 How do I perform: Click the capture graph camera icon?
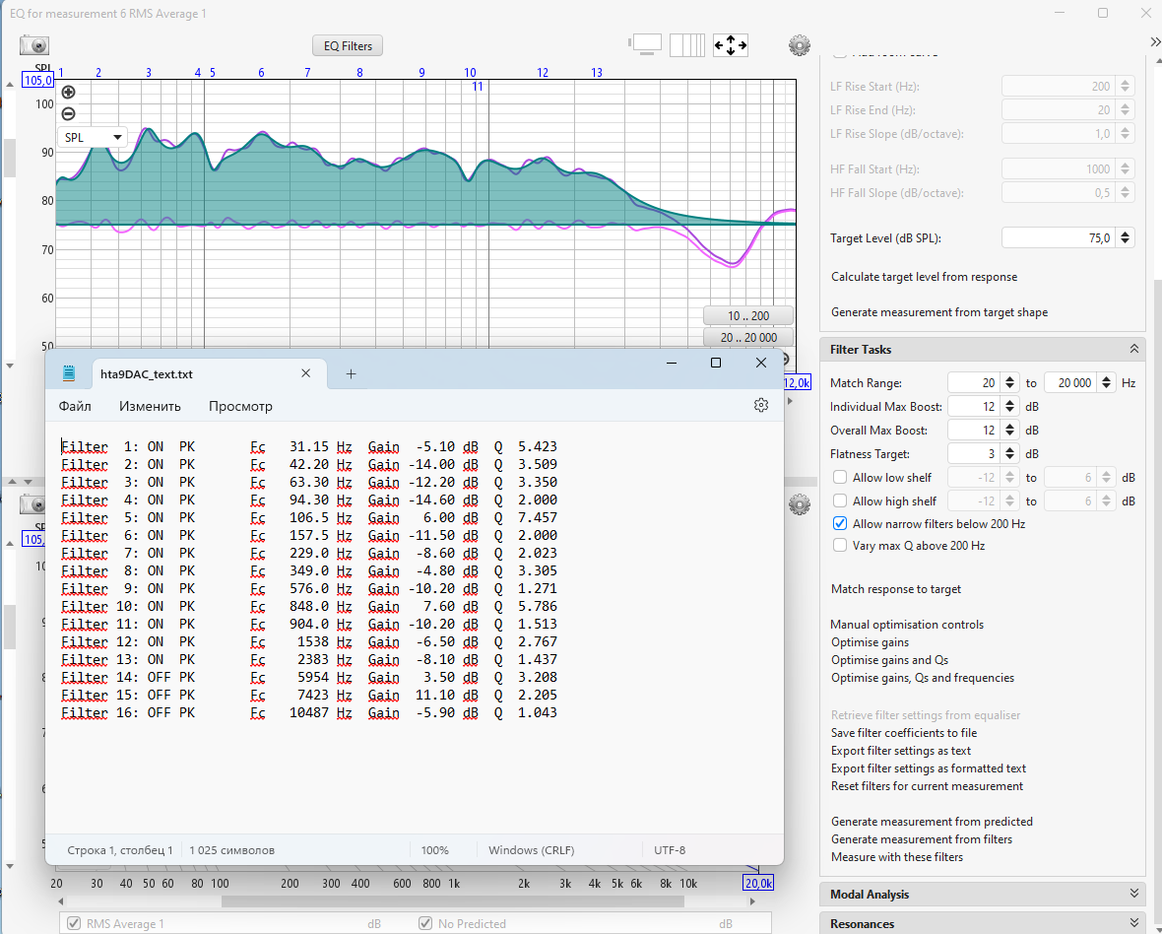point(34,45)
